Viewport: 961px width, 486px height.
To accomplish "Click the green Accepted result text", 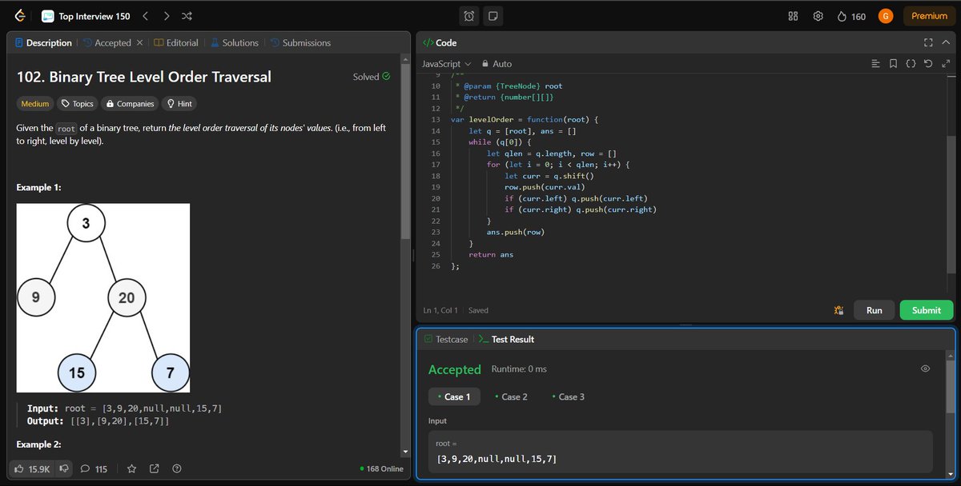I will coord(455,369).
